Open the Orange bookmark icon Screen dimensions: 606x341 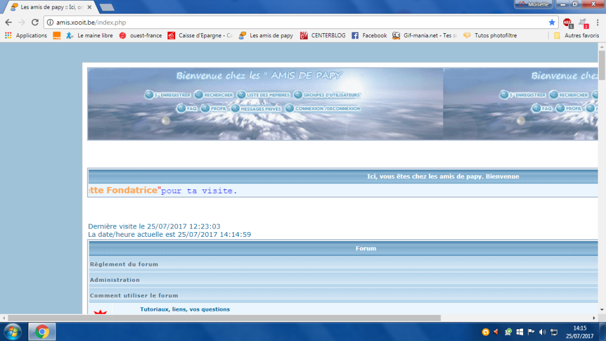tap(57, 35)
